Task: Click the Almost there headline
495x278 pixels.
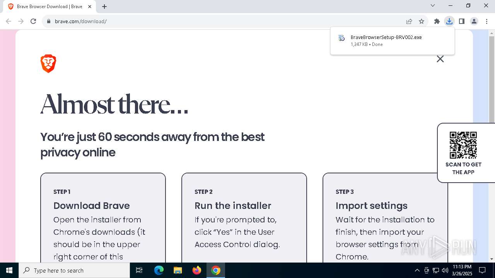Action: tap(114, 104)
